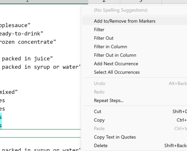Image resolution: width=187 pixels, height=151 pixels.
Task: Select the Filter menu entry
Action: tap(134, 29)
